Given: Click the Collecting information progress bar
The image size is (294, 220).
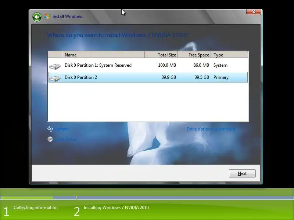Looking at the screenshot, I should pyautogui.click(x=38, y=198).
